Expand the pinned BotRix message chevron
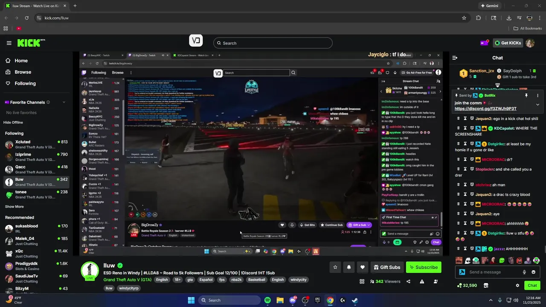The width and height of the screenshot is (546, 307). (537, 104)
